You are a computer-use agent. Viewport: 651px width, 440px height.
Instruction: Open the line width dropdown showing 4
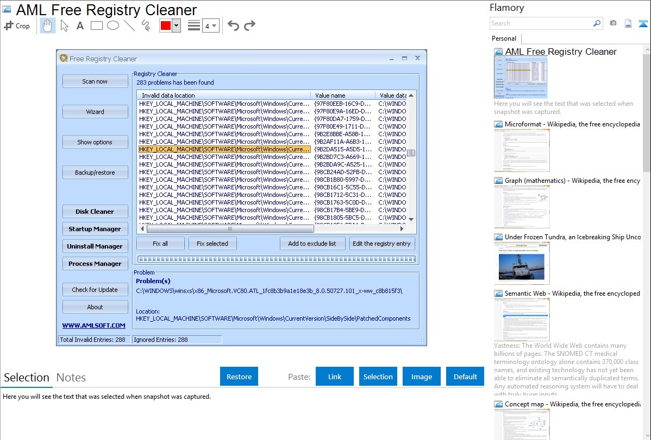tap(210, 25)
